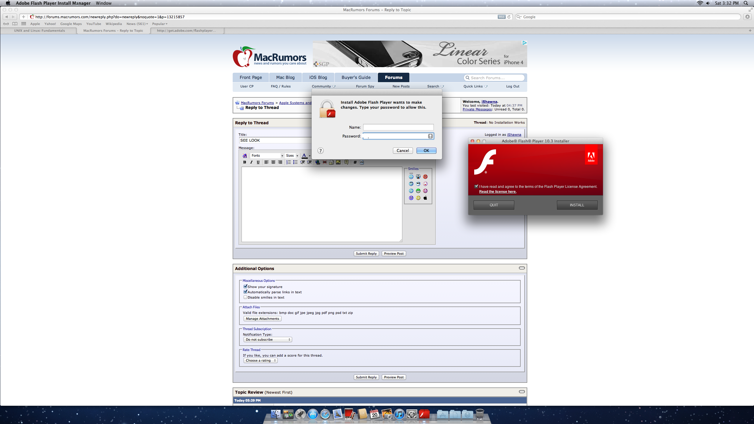Open Notification Type 'Do not subscribe' dropdown
Viewport: 754px width, 424px height.
click(x=268, y=339)
